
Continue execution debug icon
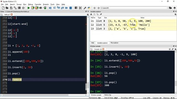coord(66,8)
